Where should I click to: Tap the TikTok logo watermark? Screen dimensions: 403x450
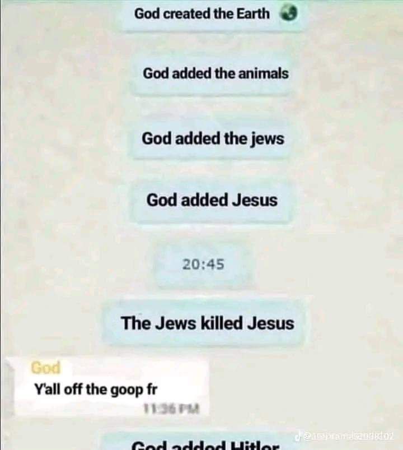pos(298,437)
